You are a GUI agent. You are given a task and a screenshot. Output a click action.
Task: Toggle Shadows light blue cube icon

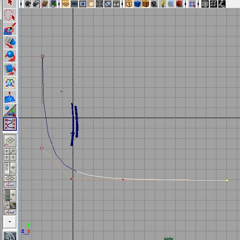click(x=171, y=4)
